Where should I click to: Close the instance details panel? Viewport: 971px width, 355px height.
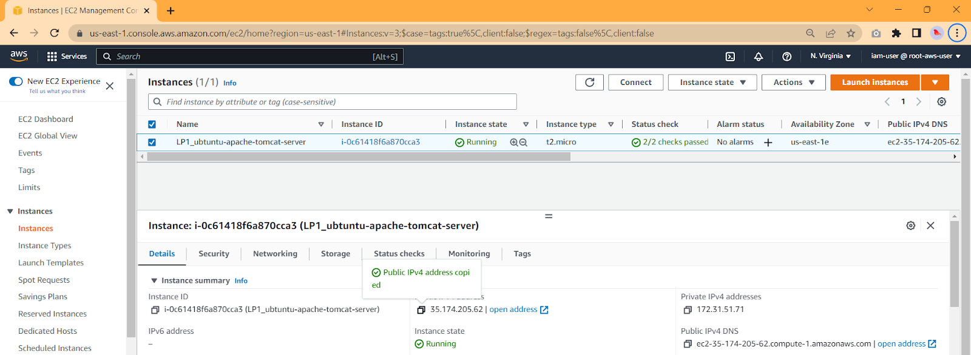coord(930,226)
